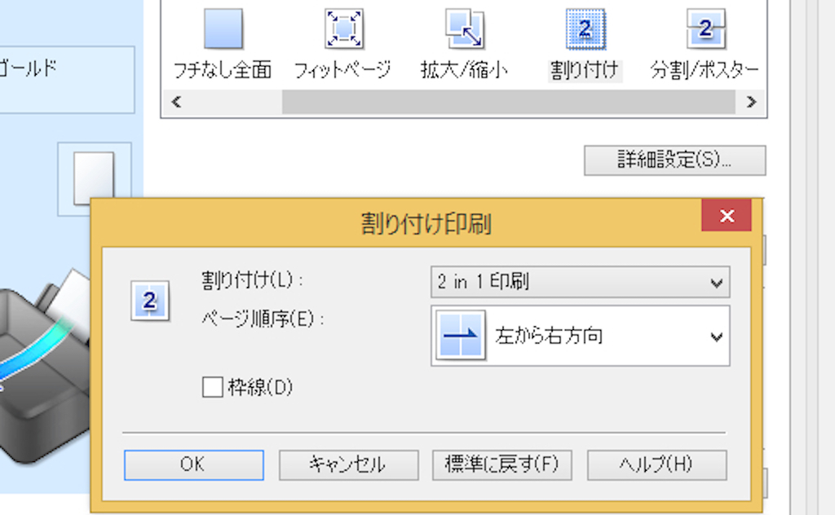Open help with ヘルプ(H) button
Screen dimensions: 835x515
(x=656, y=465)
